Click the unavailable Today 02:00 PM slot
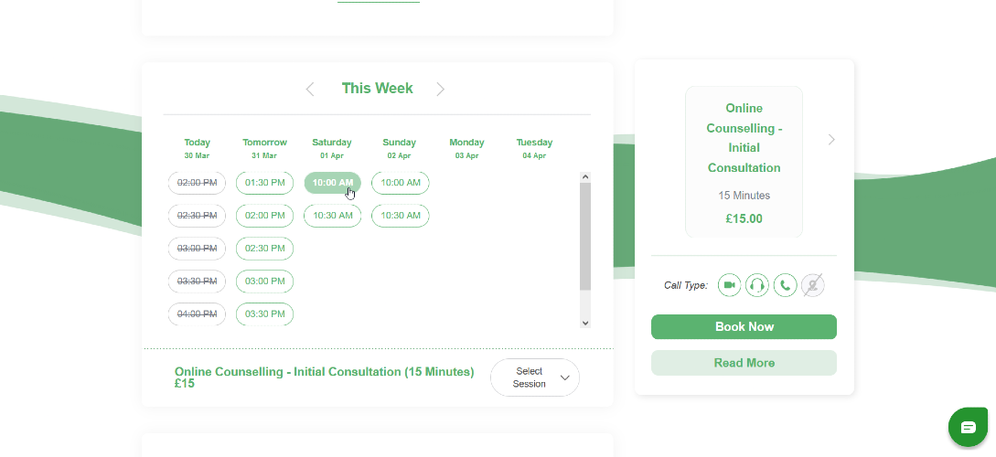The image size is (996, 457). coord(197,183)
